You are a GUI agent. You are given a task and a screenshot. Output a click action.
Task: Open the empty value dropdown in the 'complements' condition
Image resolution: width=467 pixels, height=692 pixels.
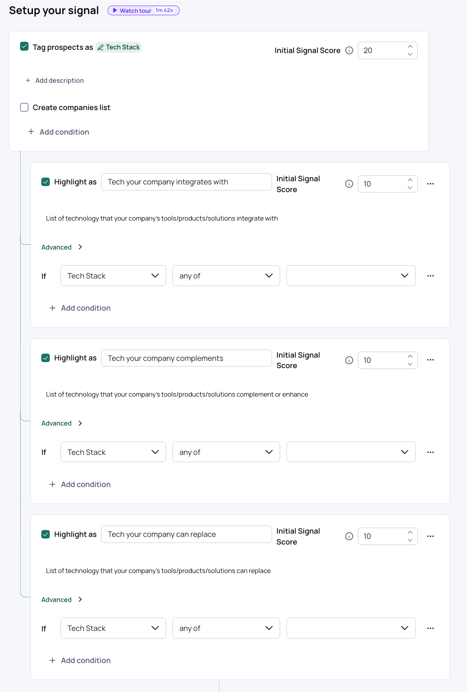point(351,452)
